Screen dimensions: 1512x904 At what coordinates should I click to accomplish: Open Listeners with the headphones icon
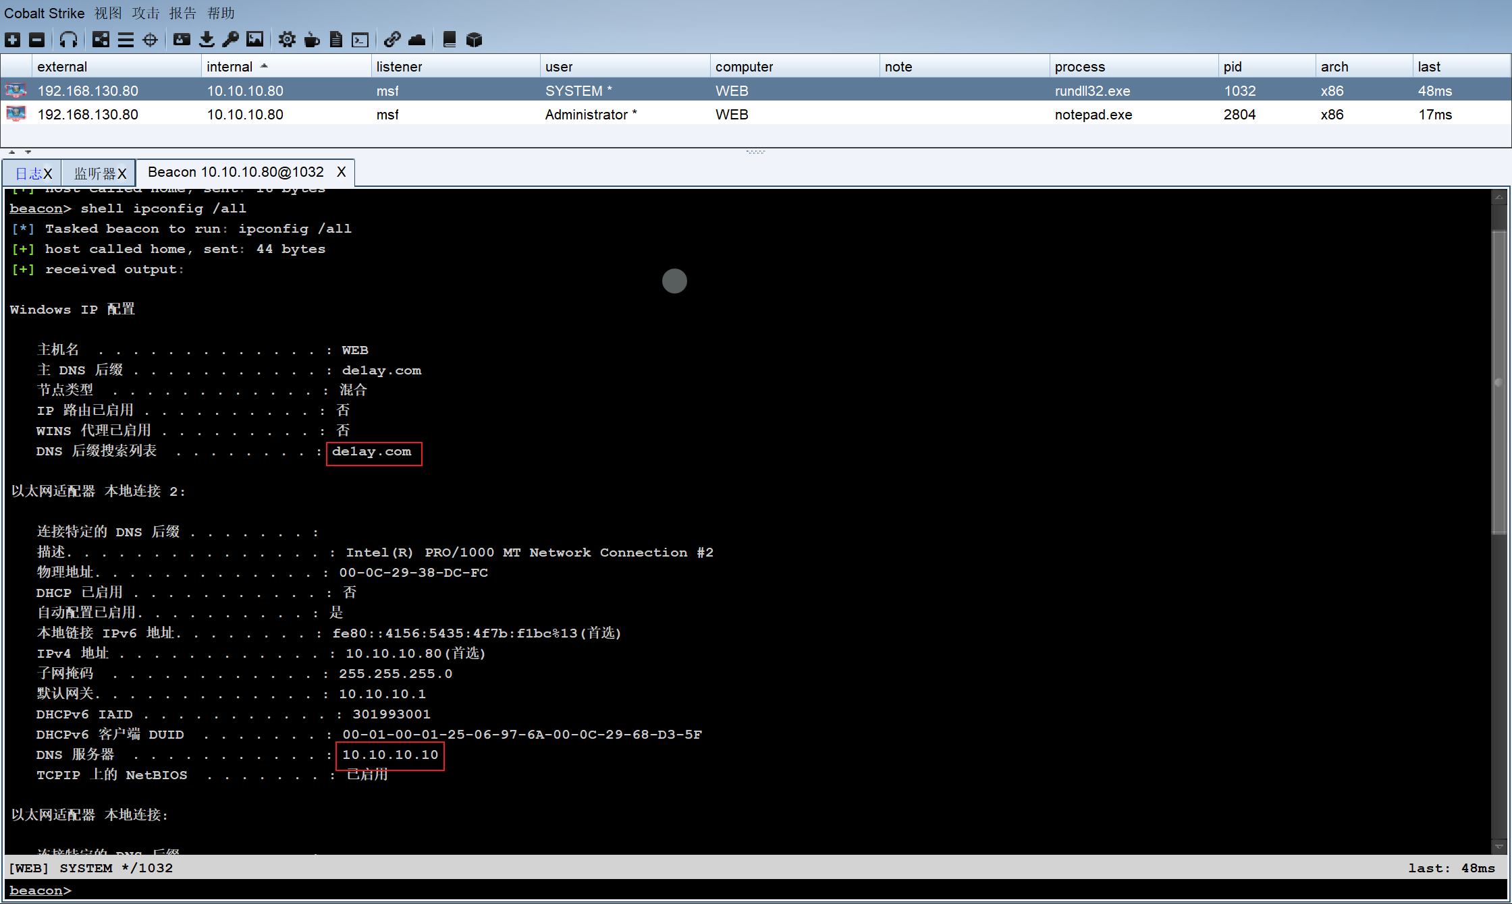pos(68,40)
